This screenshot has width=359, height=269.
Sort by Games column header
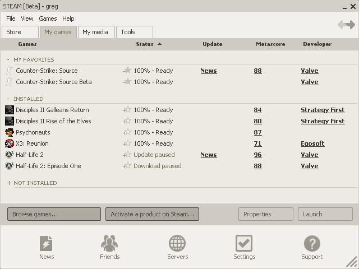[x=27, y=44]
